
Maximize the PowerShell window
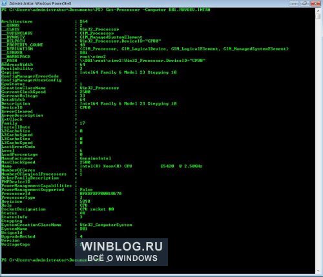[305, 3]
